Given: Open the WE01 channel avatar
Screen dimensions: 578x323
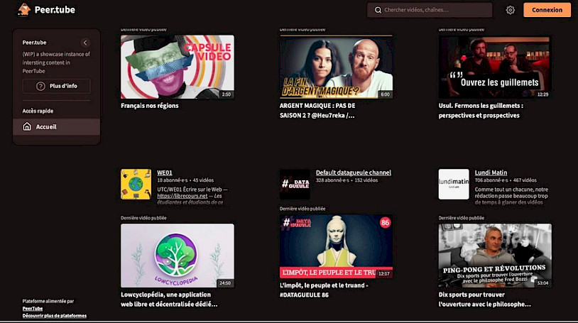Looking at the screenshot, I should pyautogui.click(x=136, y=184).
